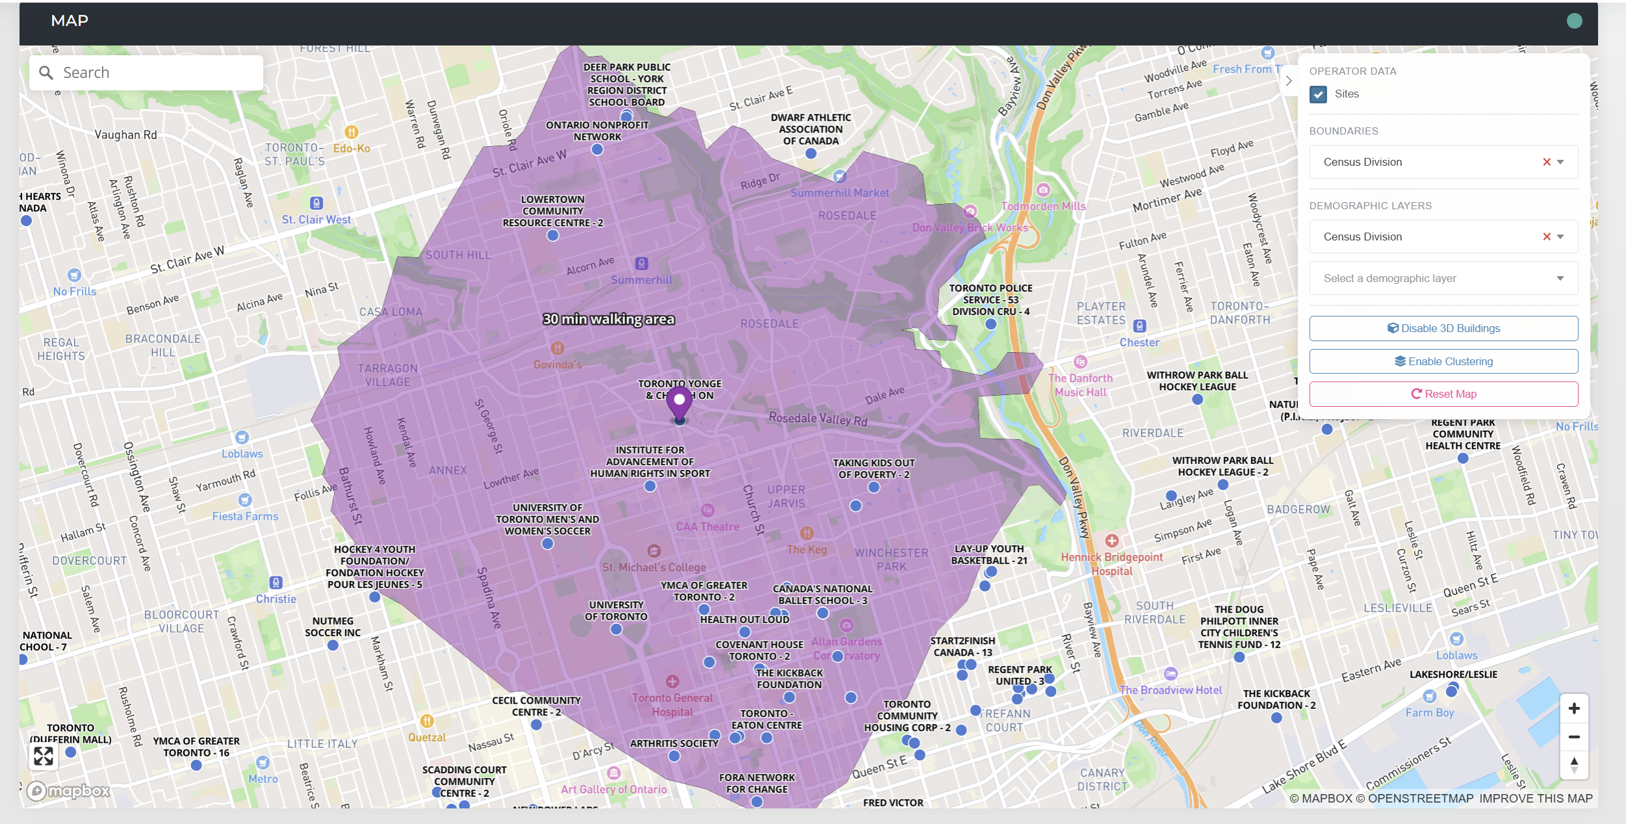1626x824 pixels.
Task: Click YMCA of Greater Toronto 16 dot
Action: pyautogui.click(x=196, y=766)
